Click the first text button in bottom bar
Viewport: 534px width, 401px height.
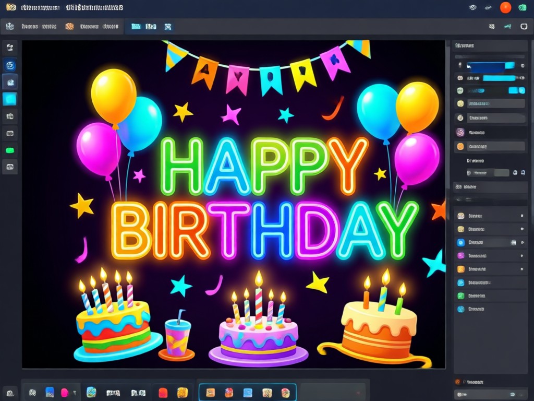(x=113, y=393)
